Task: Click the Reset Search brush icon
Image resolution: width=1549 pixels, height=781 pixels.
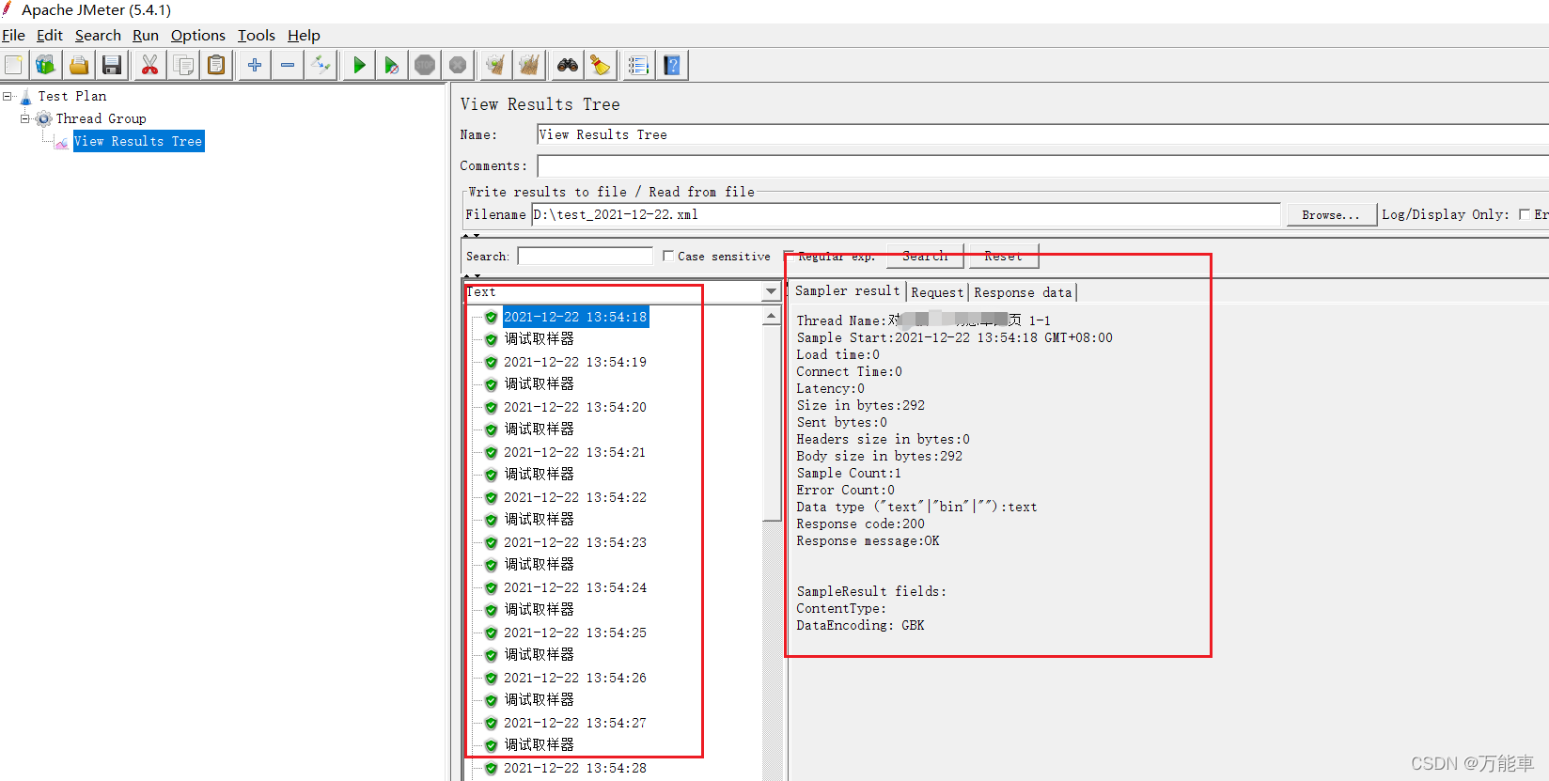Action: 600,65
